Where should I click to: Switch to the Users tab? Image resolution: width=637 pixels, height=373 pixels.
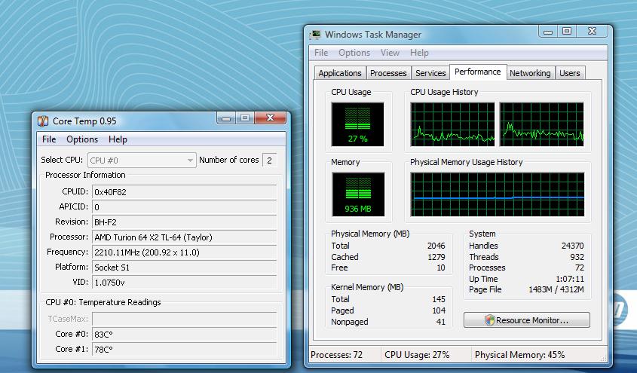pos(570,73)
